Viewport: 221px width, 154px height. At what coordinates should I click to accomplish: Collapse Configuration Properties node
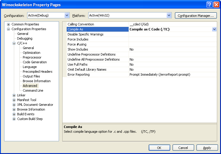(9, 29)
